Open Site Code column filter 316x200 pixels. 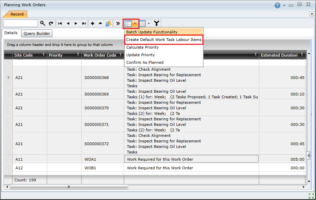[44, 55]
